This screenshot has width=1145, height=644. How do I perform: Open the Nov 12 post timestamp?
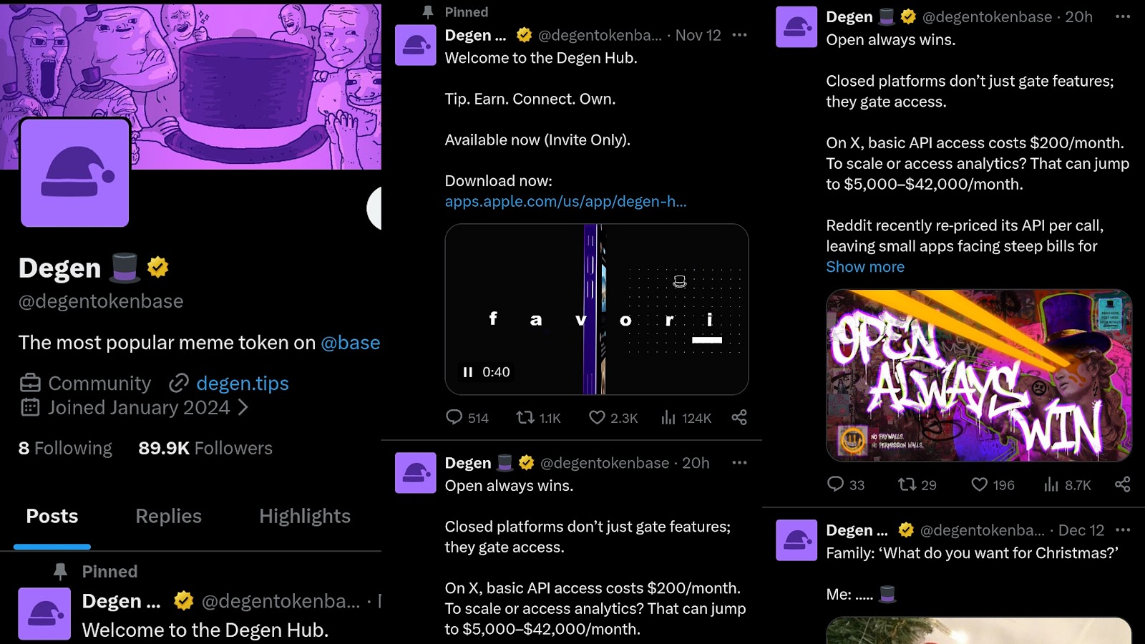[x=698, y=35]
